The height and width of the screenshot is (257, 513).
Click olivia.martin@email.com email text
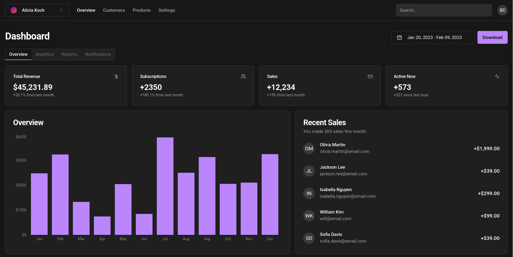345,151
